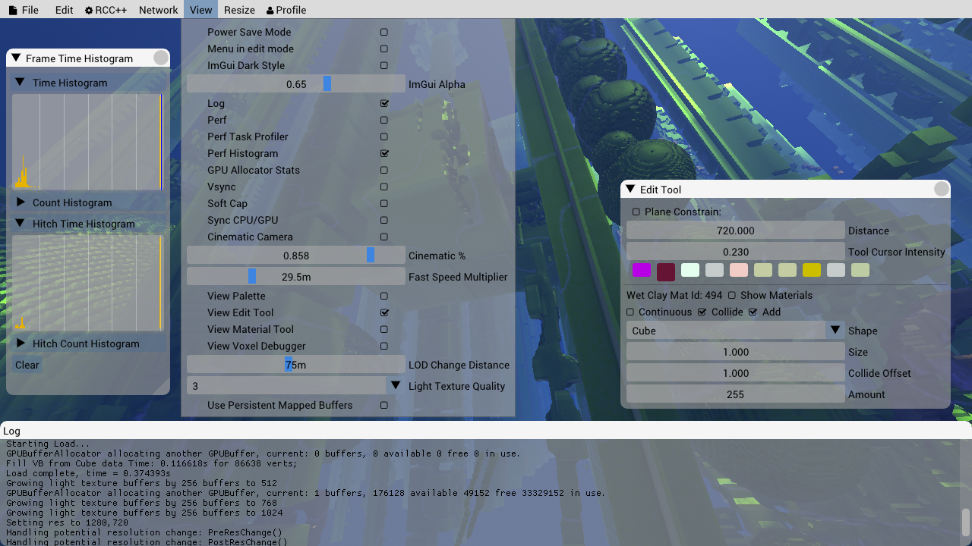
Task: Toggle the Vsync checkbox
Action: (384, 187)
